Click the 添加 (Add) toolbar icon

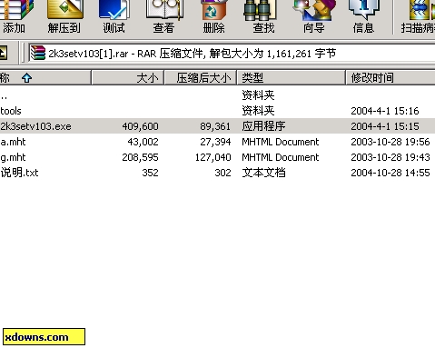coord(15,15)
